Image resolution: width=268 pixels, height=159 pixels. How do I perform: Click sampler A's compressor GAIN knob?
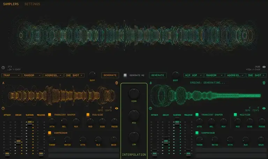113,140
